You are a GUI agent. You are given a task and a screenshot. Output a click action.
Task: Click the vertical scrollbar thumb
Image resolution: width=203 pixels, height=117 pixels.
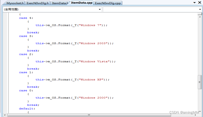200,82
